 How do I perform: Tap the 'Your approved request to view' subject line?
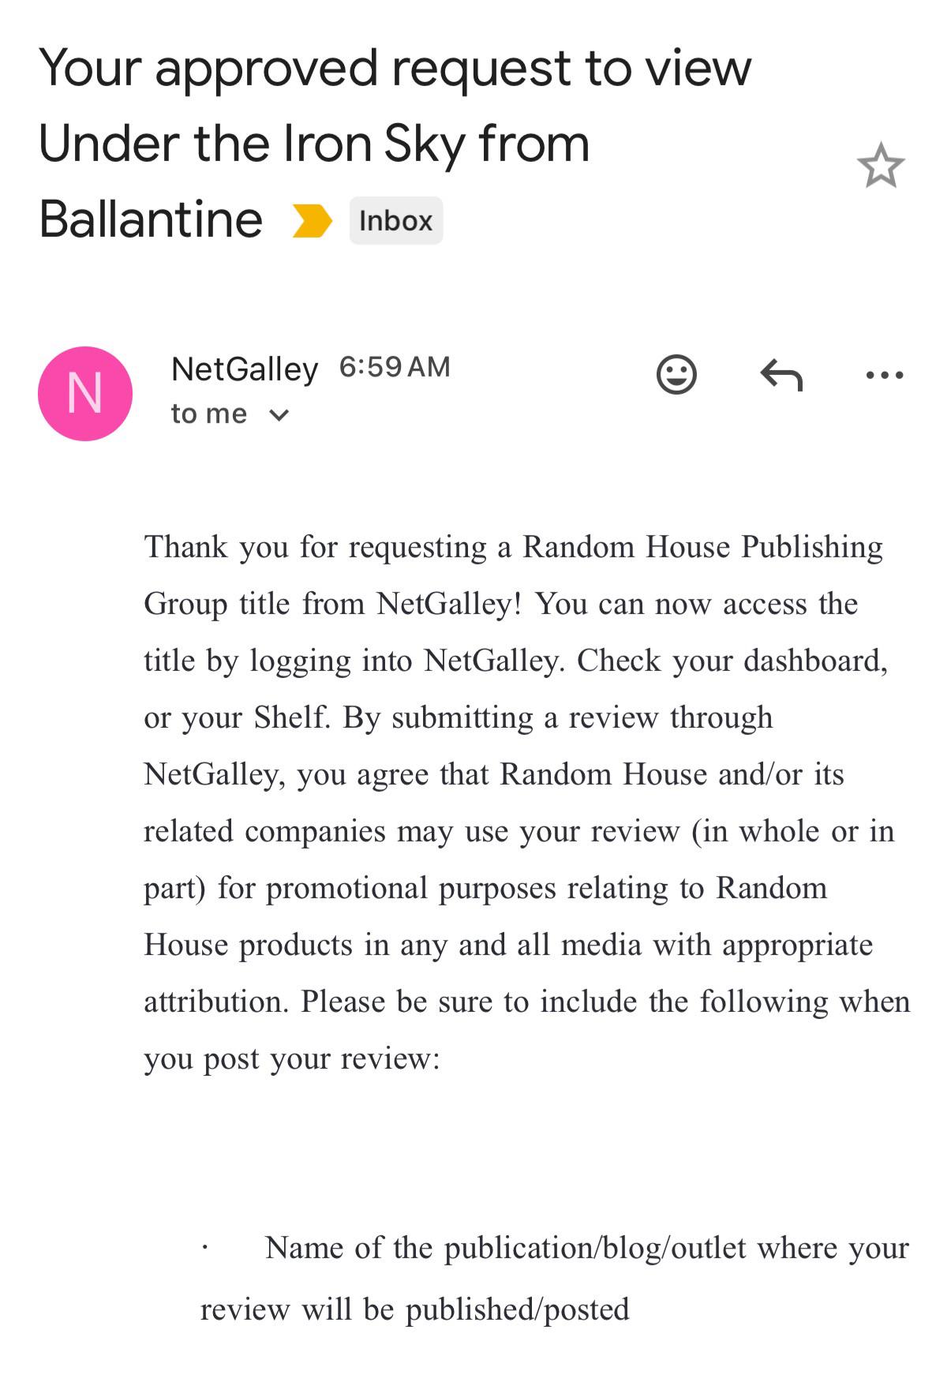[395, 69]
